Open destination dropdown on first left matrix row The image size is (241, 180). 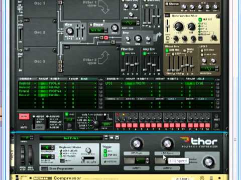(65, 83)
